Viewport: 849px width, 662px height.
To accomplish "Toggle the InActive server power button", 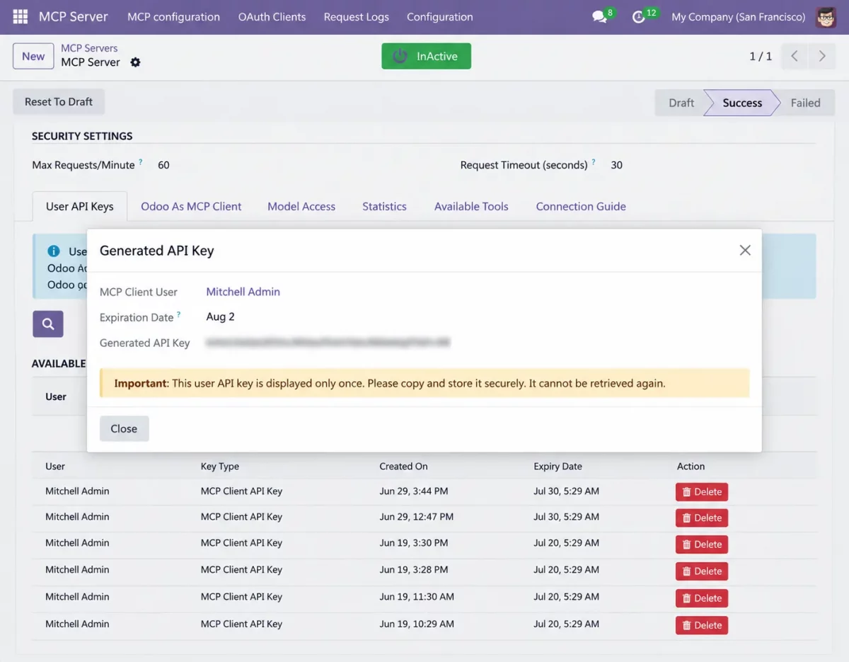I will (426, 56).
